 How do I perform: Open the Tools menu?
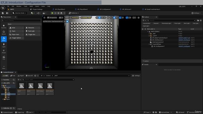point(25,6)
